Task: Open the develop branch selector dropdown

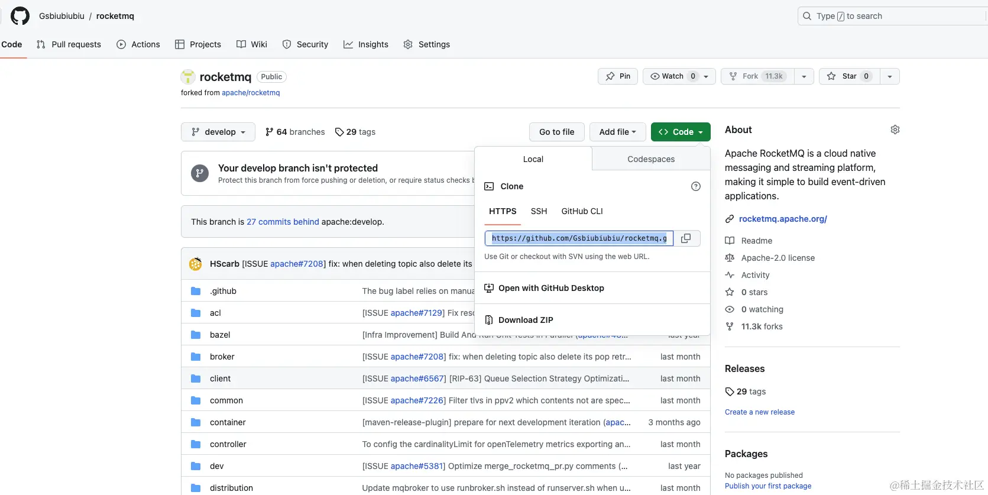Action: point(218,132)
